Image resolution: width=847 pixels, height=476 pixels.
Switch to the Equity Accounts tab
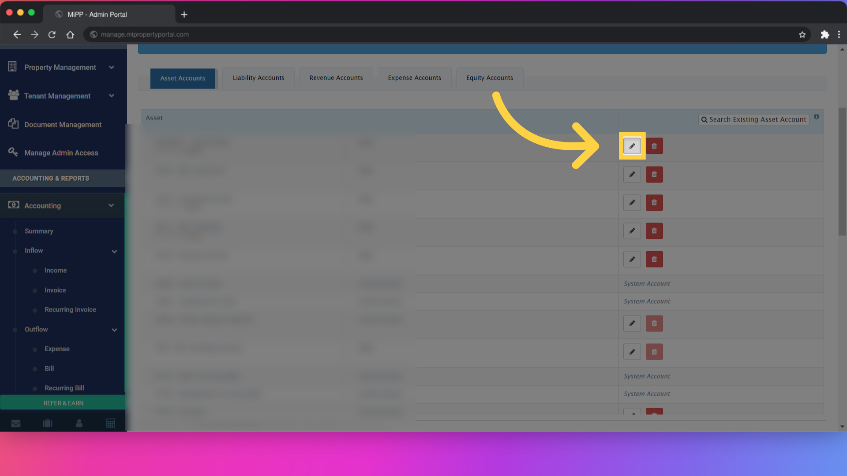pyautogui.click(x=490, y=78)
